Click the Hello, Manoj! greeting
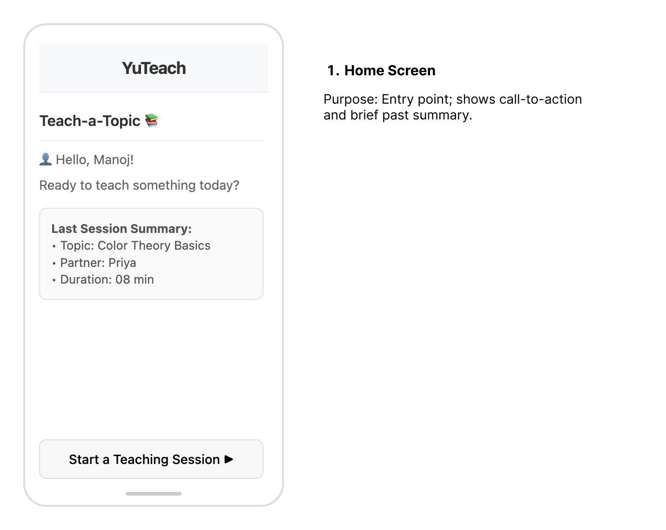The width and height of the screenshot is (666, 530). [x=94, y=160]
